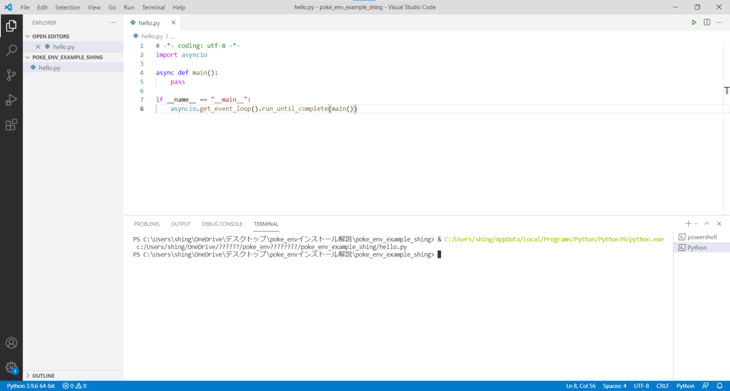Toggle the Explorer view icon
This screenshot has width=730, height=391.
click(x=11, y=26)
